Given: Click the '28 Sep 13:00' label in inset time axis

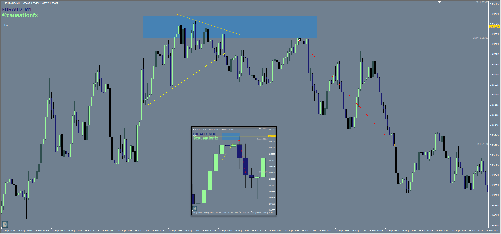Looking at the screenshot, I should [x=244, y=213].
